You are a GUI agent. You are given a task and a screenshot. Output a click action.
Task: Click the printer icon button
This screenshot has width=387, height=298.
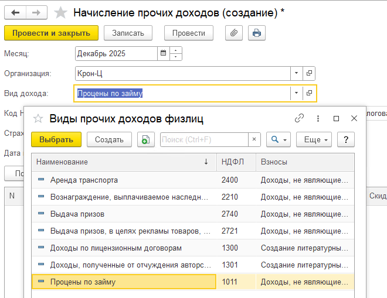tap(256, 33)
